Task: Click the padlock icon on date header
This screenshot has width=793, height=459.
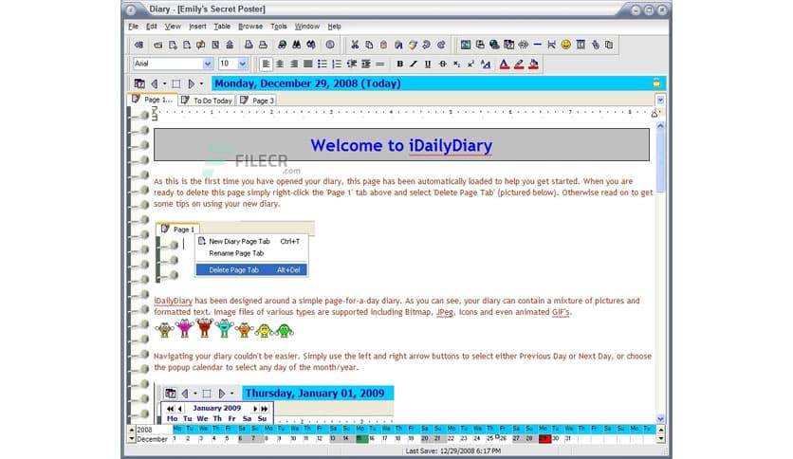Action: [x=656, y=83]
